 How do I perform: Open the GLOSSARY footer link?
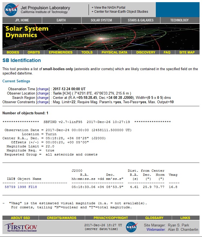point(154,218)
